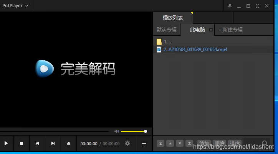Open the PotPlayer main menu dropdown
The width and height of the screenshot is (278, 154).
(15, 6)
